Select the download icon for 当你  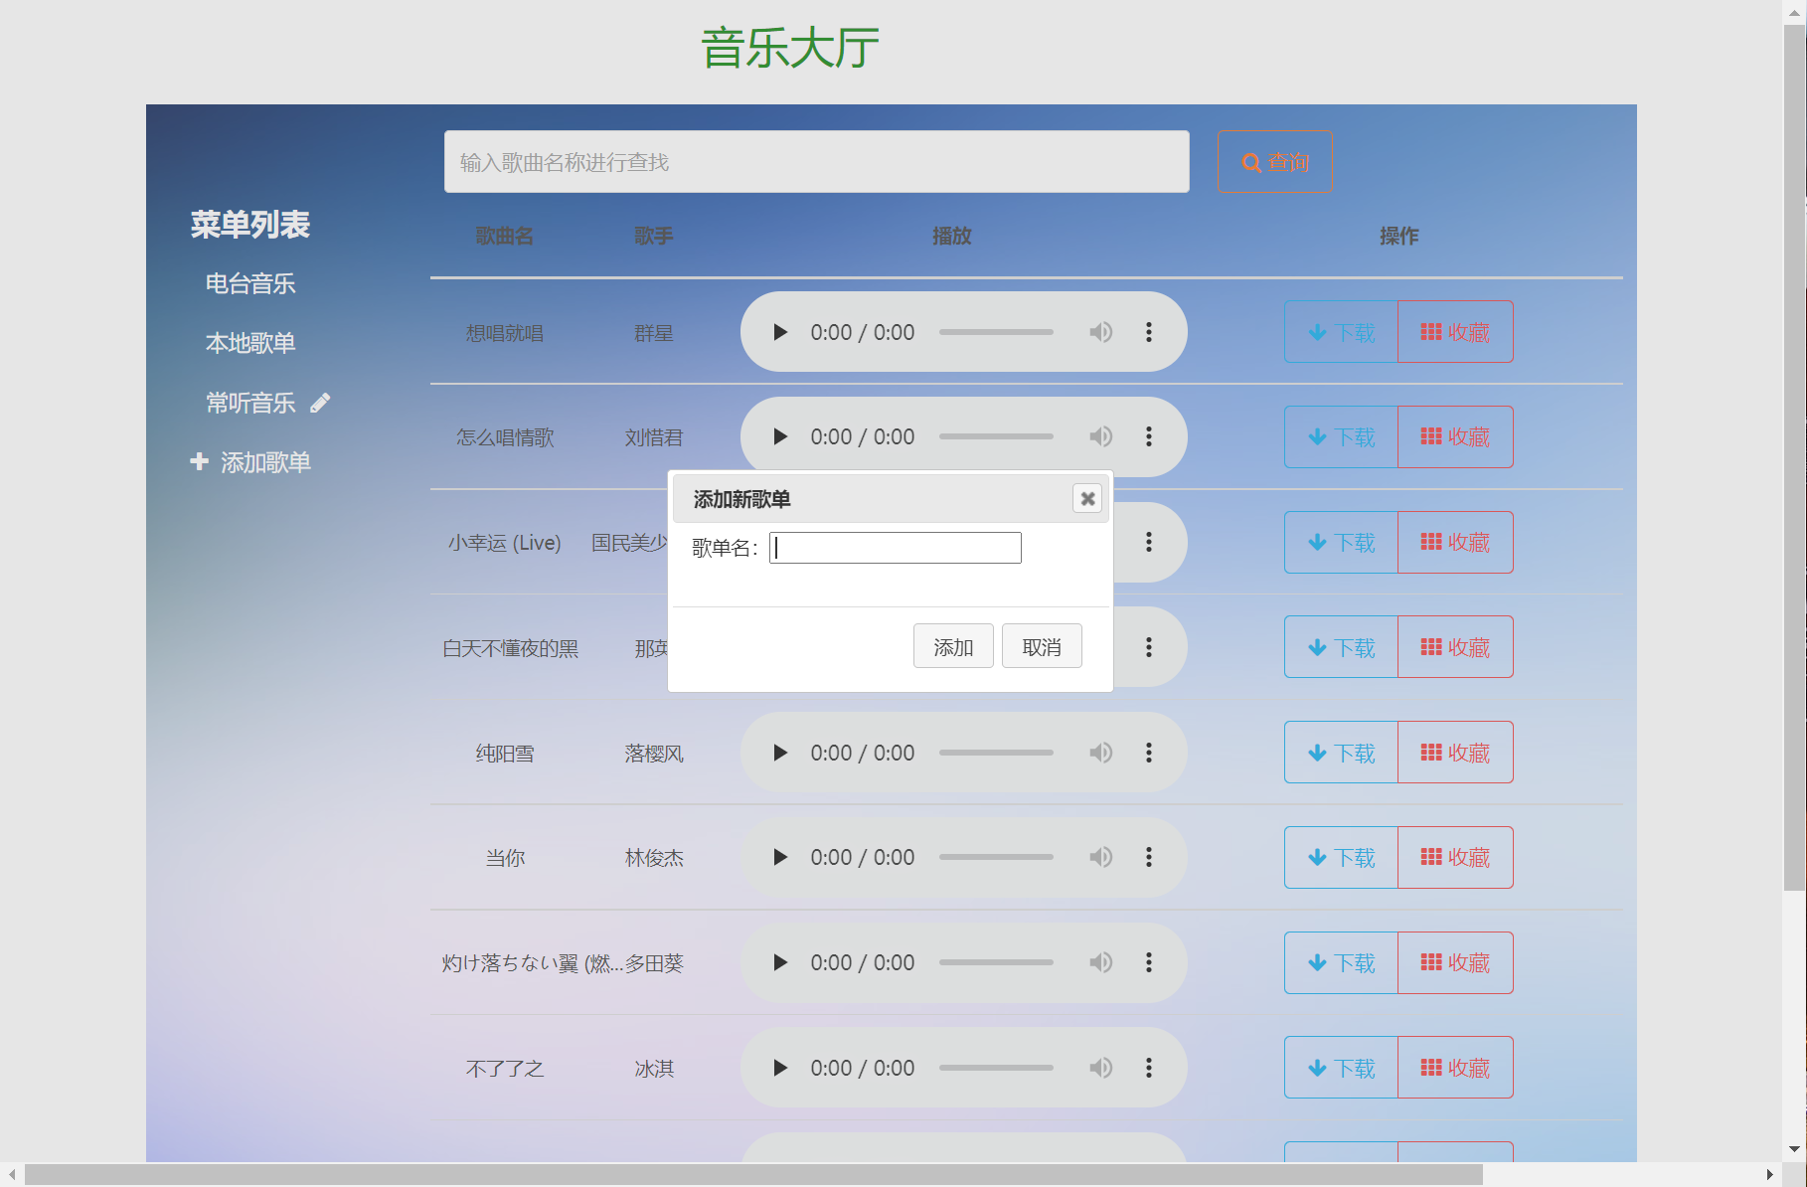click(1318, 857)
